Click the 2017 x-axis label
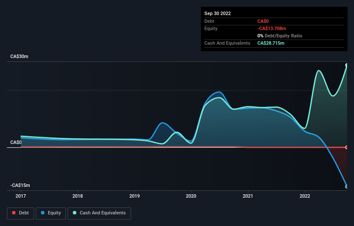The image size is (354, 226). click(21, 196)
